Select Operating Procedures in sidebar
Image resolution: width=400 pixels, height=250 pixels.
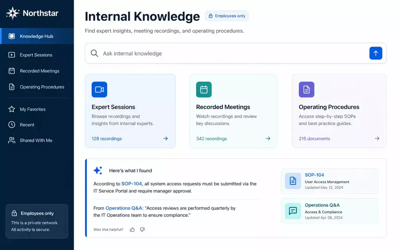[37, 87]
